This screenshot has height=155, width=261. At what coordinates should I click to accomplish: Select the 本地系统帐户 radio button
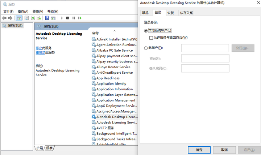[x=146, y=31]
